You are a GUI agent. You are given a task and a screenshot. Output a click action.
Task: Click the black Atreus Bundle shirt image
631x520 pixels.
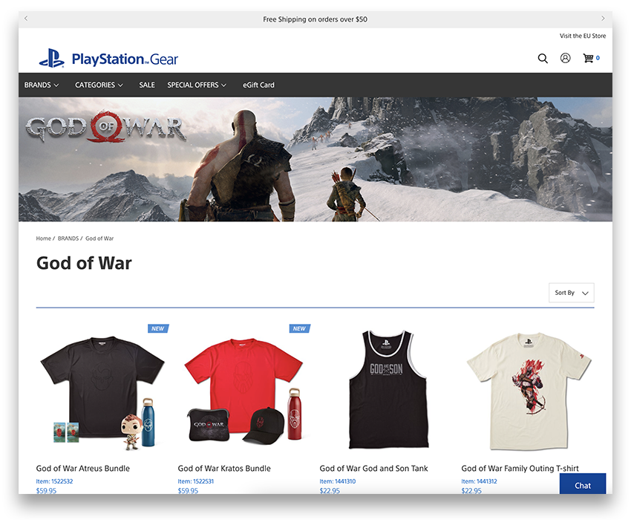coord(102,393)
